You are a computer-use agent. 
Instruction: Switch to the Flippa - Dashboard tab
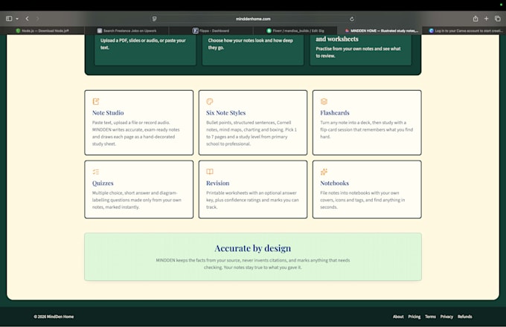(x=211, y=30)
